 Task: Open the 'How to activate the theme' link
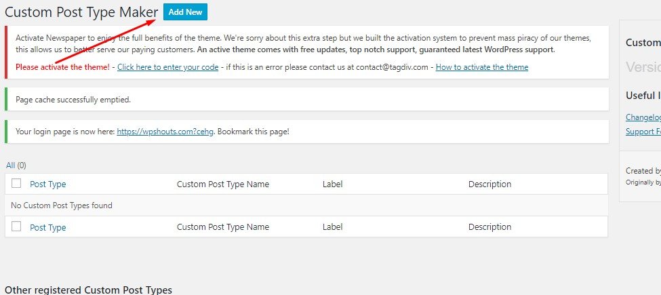click(481, 67)
